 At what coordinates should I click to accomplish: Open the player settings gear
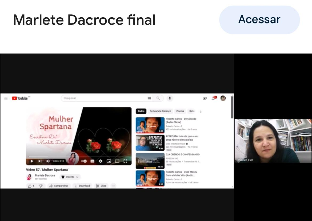(101, 161)
